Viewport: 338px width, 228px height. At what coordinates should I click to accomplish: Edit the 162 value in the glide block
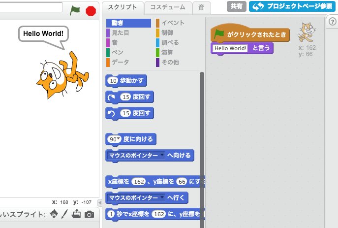(x=159, y=214)
